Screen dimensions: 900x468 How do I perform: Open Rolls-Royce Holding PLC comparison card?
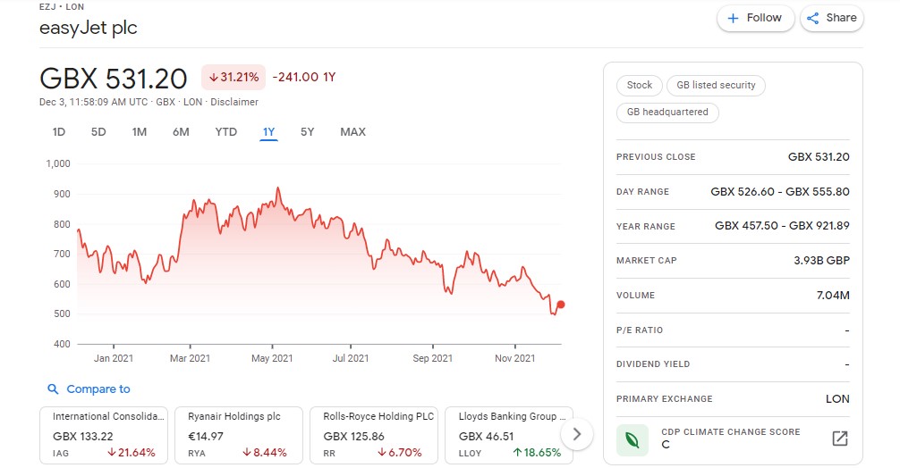pyautogui.click(x=374, y=435)
